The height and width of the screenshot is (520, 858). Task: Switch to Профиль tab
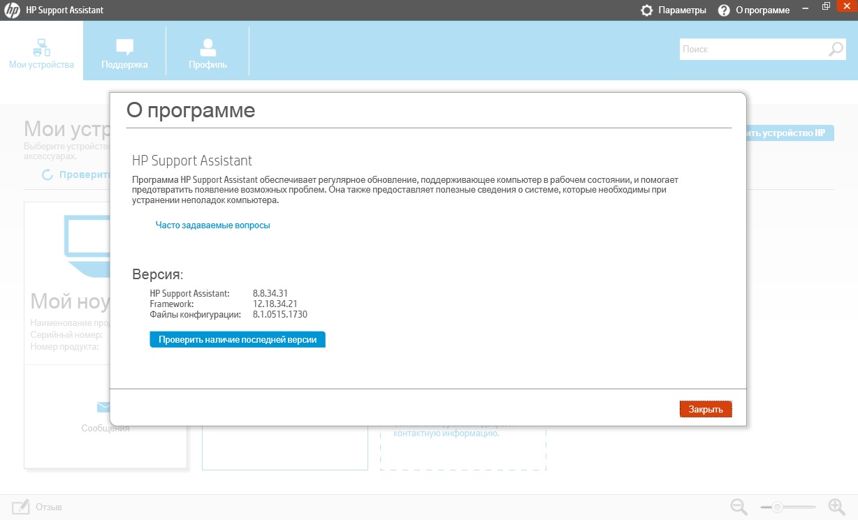click(x=208, y=50)
